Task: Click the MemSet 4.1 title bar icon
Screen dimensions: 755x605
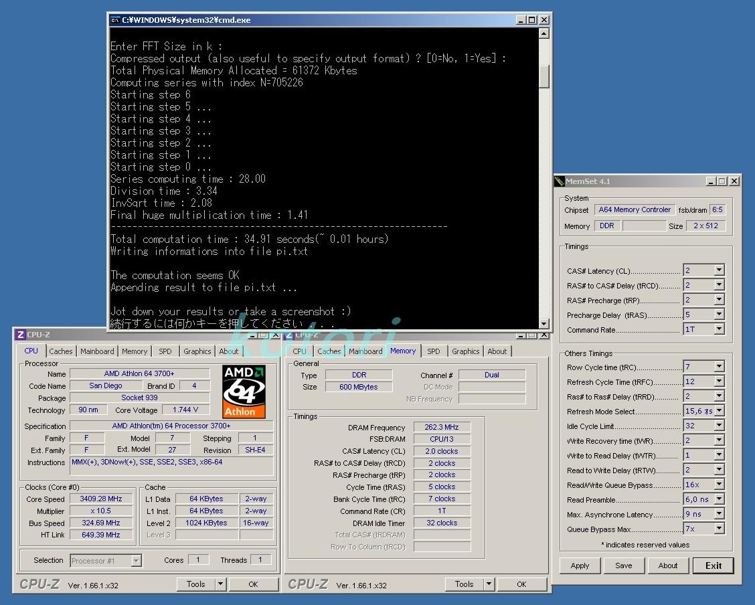Action: (559, 181)
